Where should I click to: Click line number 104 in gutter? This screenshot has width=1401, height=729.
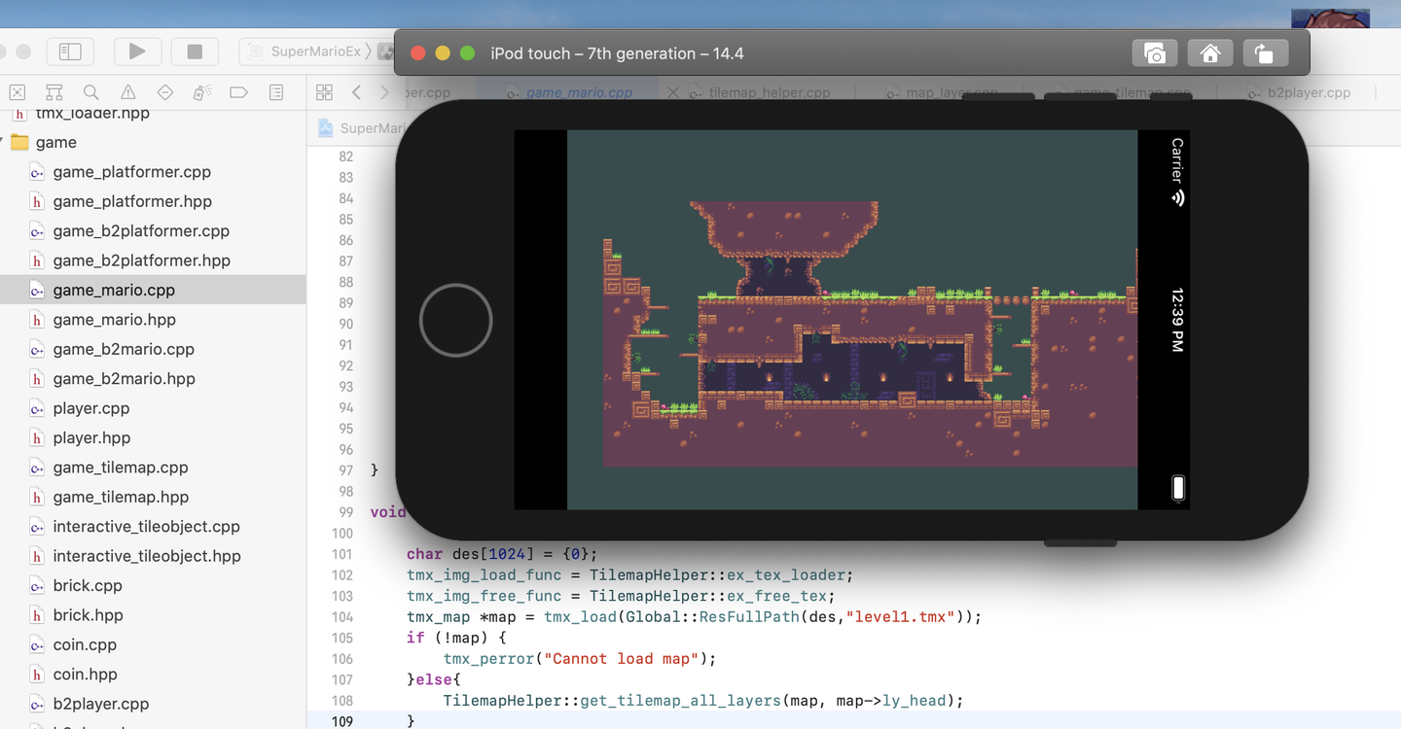(341, 617)
